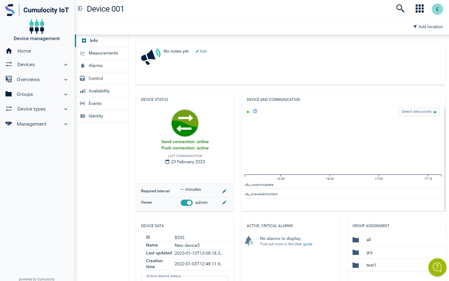Screen dimensions: 449x281
Task: Switch to the Alarms tab
Action: tap(102, 65)
